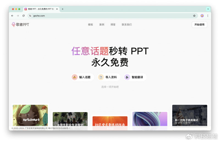Screen dimensions: 220x142
Task: Open the site information icon in address bar
Action: coord(30,16)
